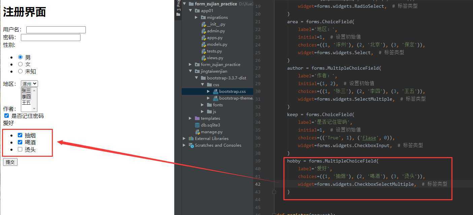Open views.py in the project tree
Viewport: 473px width, 215px height.
(x=215, y=58)
